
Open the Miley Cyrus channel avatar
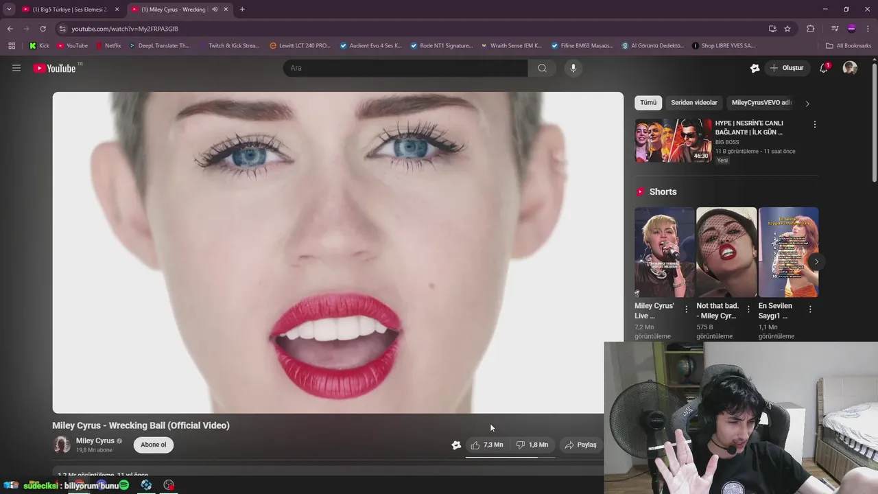tap(62, 445)
